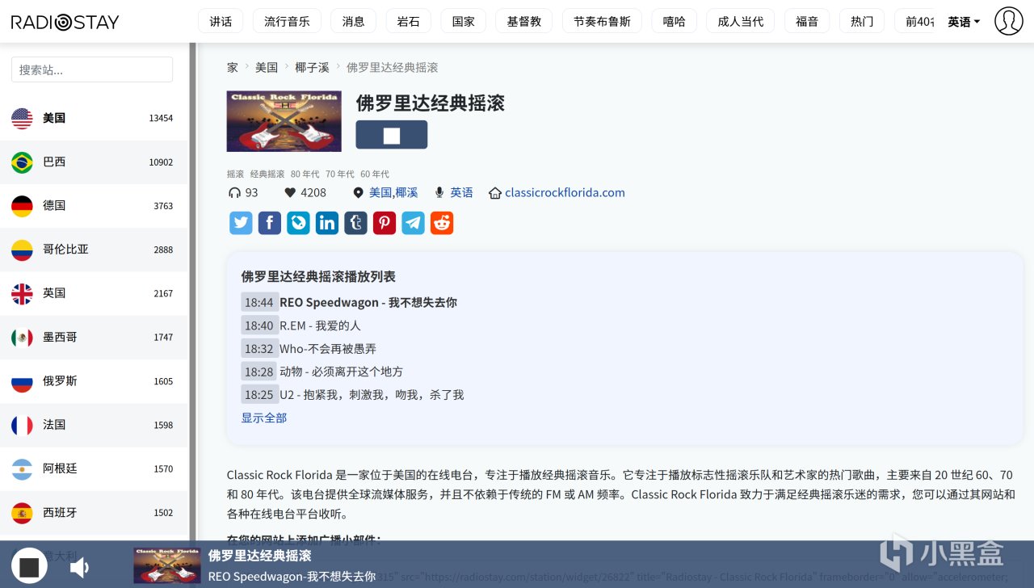Focus the 搜索站 search field

(92, 69)
